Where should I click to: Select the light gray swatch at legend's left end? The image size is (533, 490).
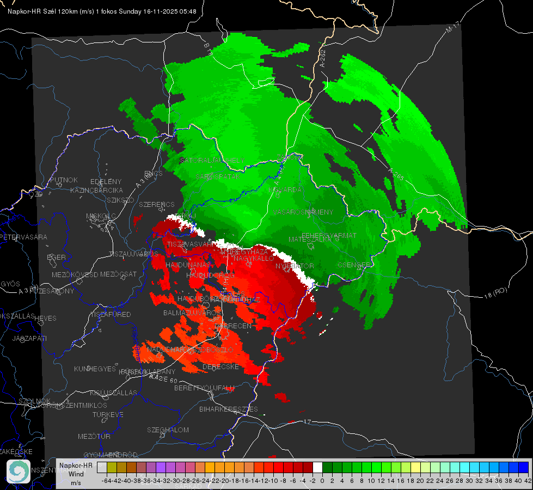tap(102, 467)
